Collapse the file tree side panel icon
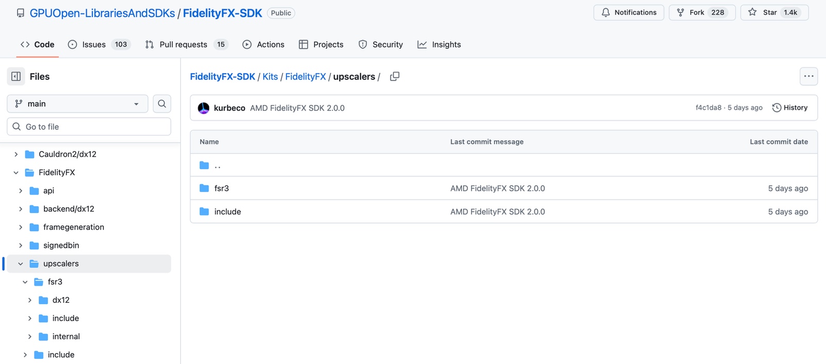Screen dimensions: 826x364 [x=16, y=76]
